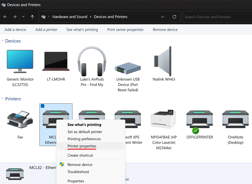This screenshot has width=252, height=184.
Task: Open the address bar history dropdown
Action: point(163,17)
